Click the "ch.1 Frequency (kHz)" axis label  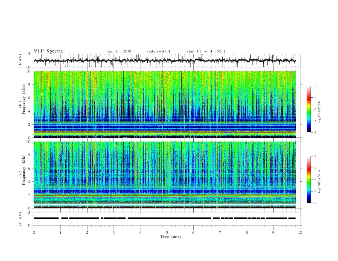(22, 98)
